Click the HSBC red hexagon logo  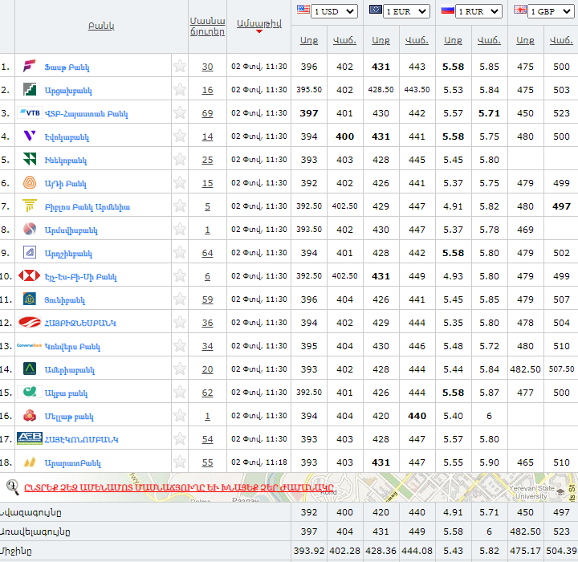[x=29, y=275]
